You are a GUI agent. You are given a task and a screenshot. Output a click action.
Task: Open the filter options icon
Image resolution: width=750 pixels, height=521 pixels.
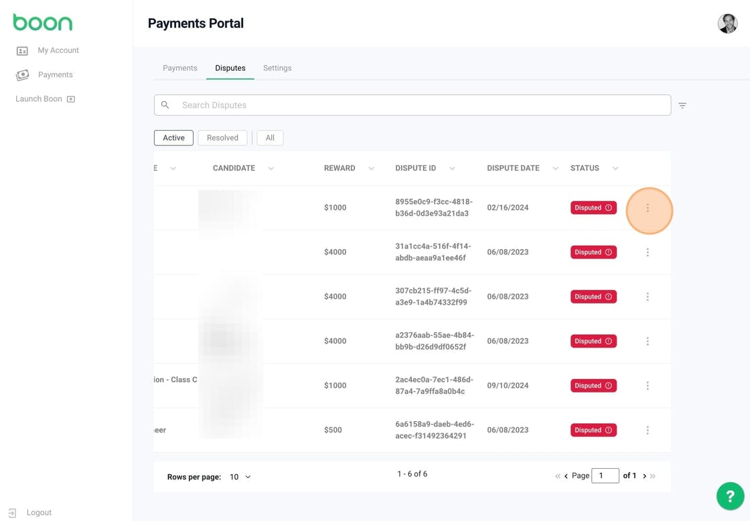[x=682, y=105]
